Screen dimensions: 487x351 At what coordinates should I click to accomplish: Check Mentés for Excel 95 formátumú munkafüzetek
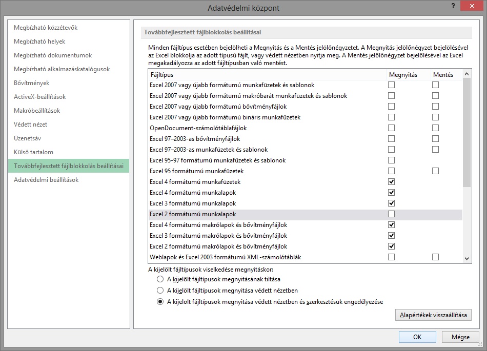coord(435,171)
